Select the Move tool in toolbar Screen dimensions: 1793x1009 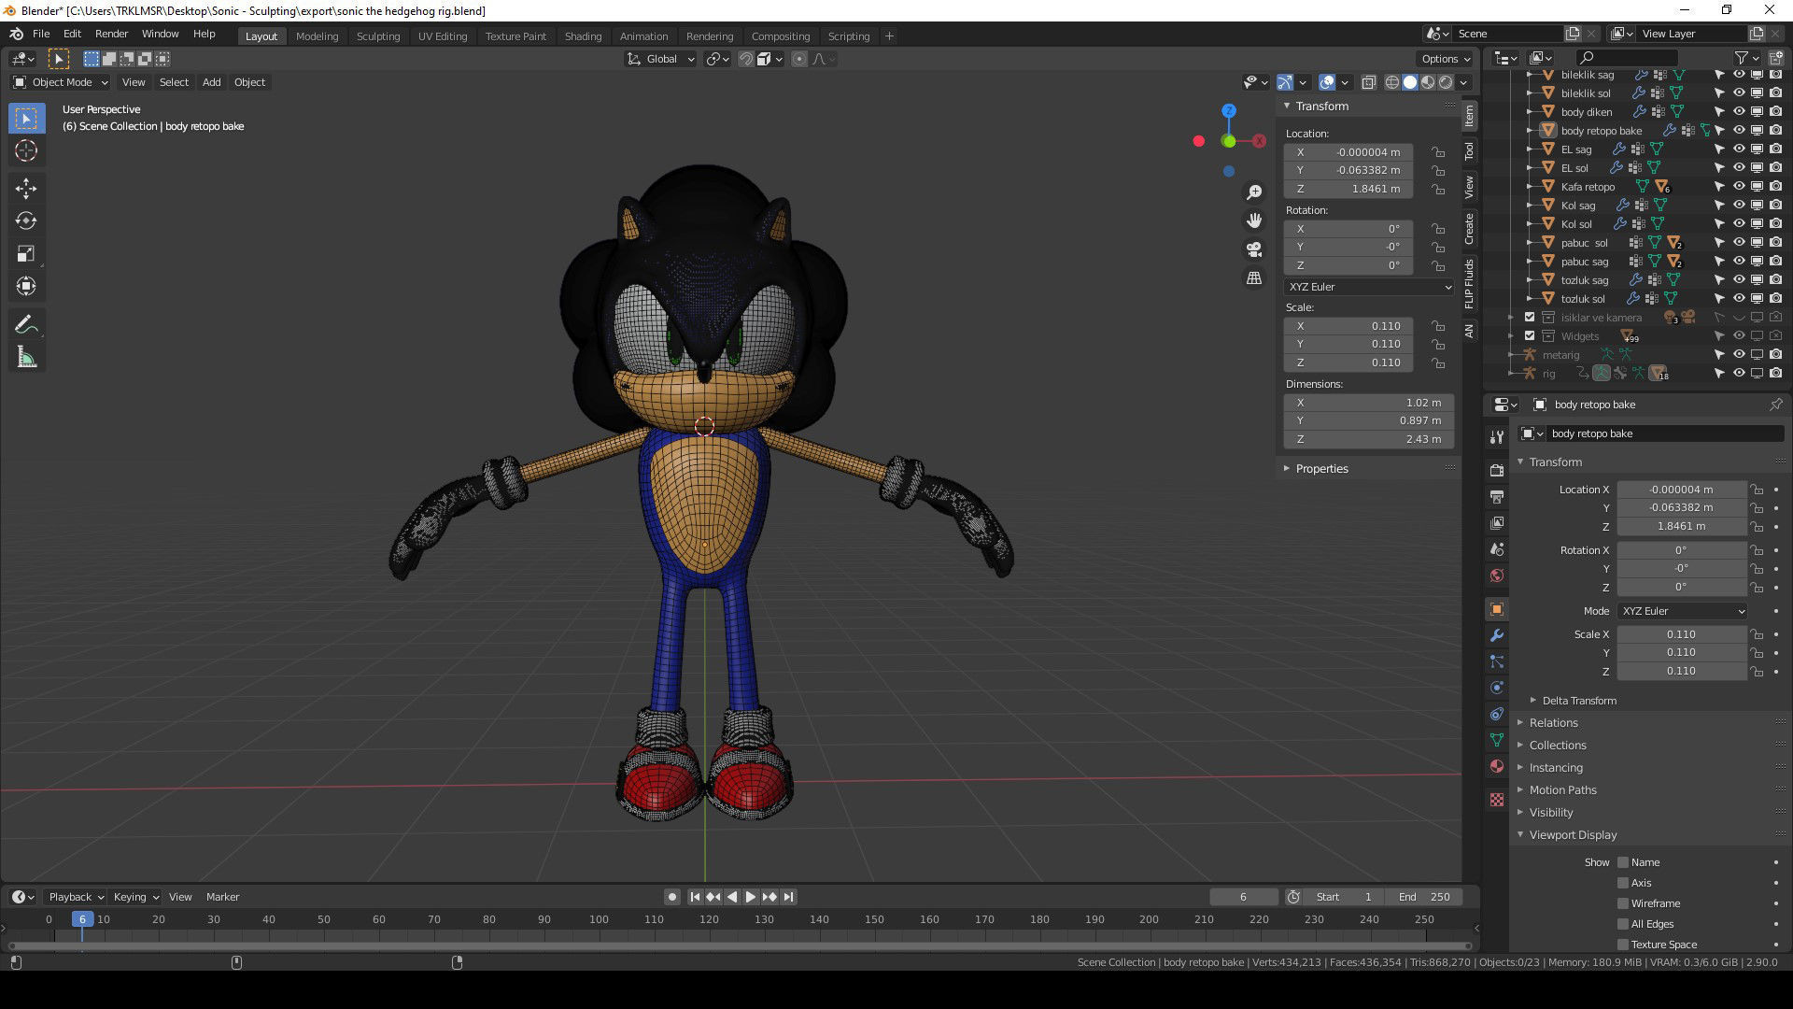[x=26, y=189]
